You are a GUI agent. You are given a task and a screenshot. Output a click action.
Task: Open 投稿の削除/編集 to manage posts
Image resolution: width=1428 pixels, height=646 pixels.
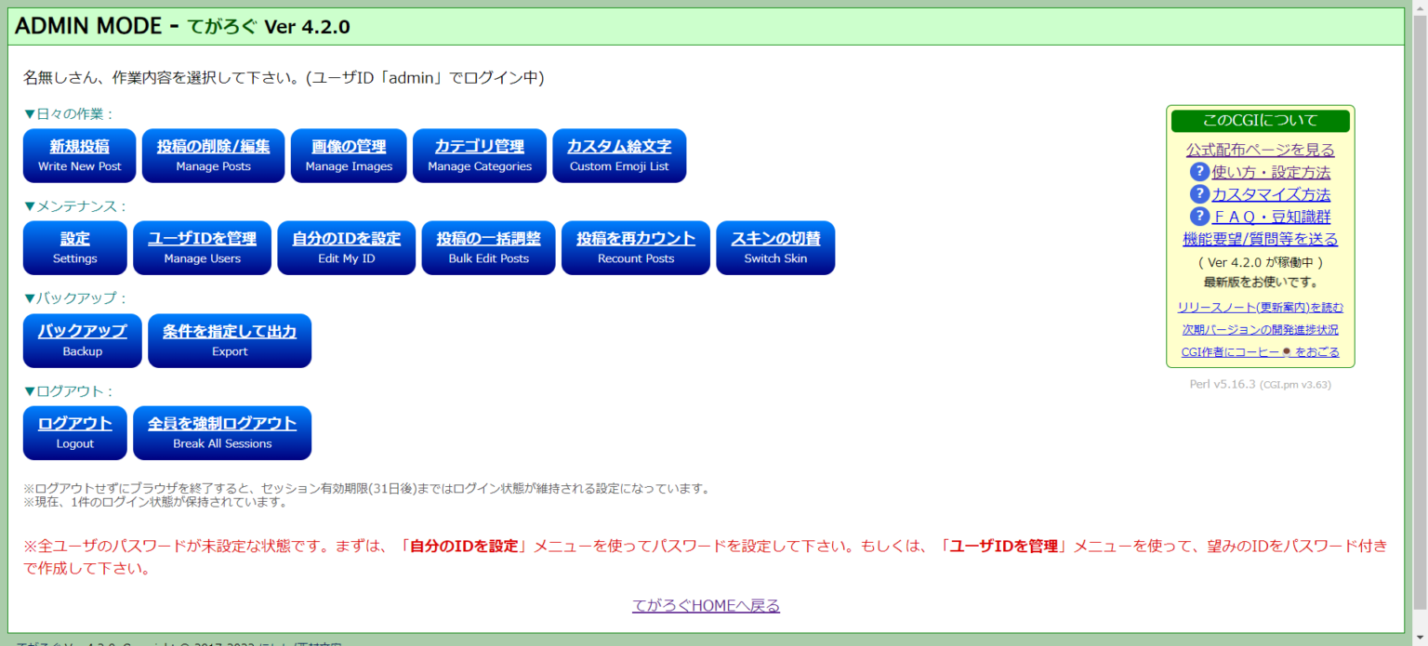click(x=213, y=155)
